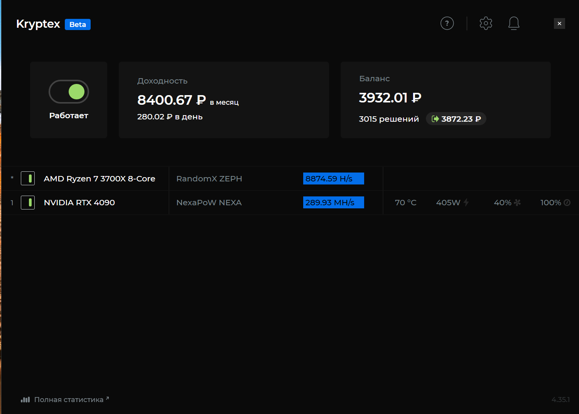Click the Beta badge next to Kryptex
The height and width of the screenshot is (414, 579).
(x=78, y=24)
